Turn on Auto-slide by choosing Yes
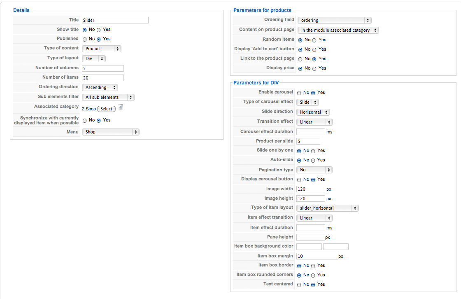The image size is (461, 299). point(313,161)
